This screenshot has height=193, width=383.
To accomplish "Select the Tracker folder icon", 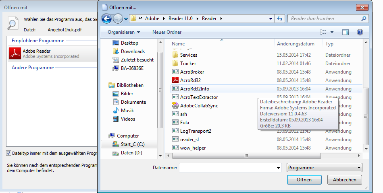I will [175, 64].
